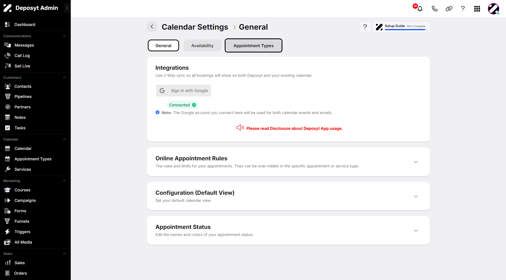This screenshot has width=506, height=280.
Task: Collapse the Communications sidebar group
Action: (x=64, y=36)
